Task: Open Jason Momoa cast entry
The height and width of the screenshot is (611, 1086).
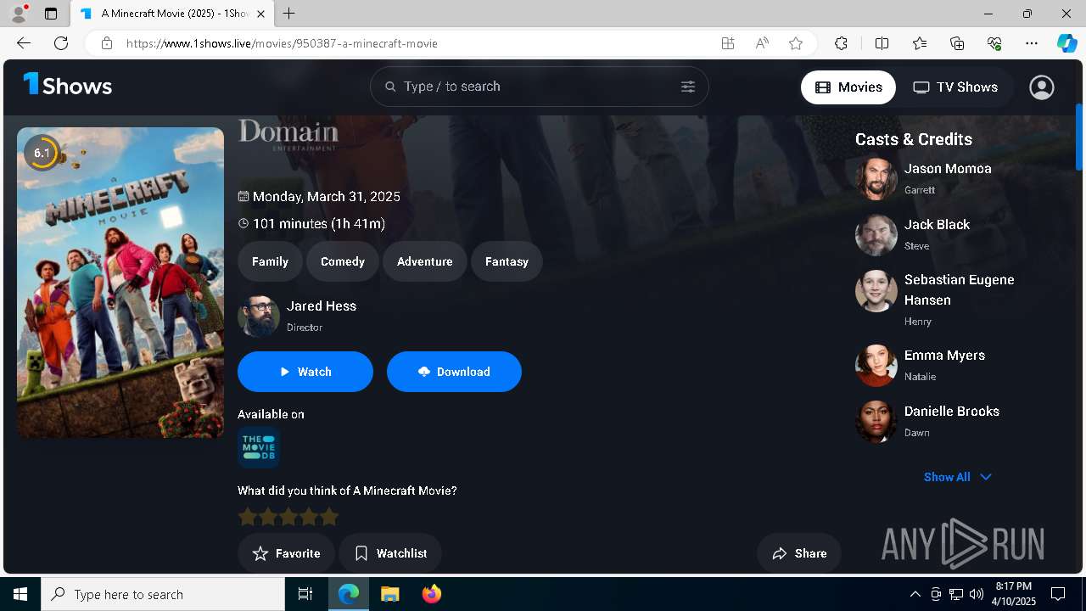Action: [x=924, y=178]
